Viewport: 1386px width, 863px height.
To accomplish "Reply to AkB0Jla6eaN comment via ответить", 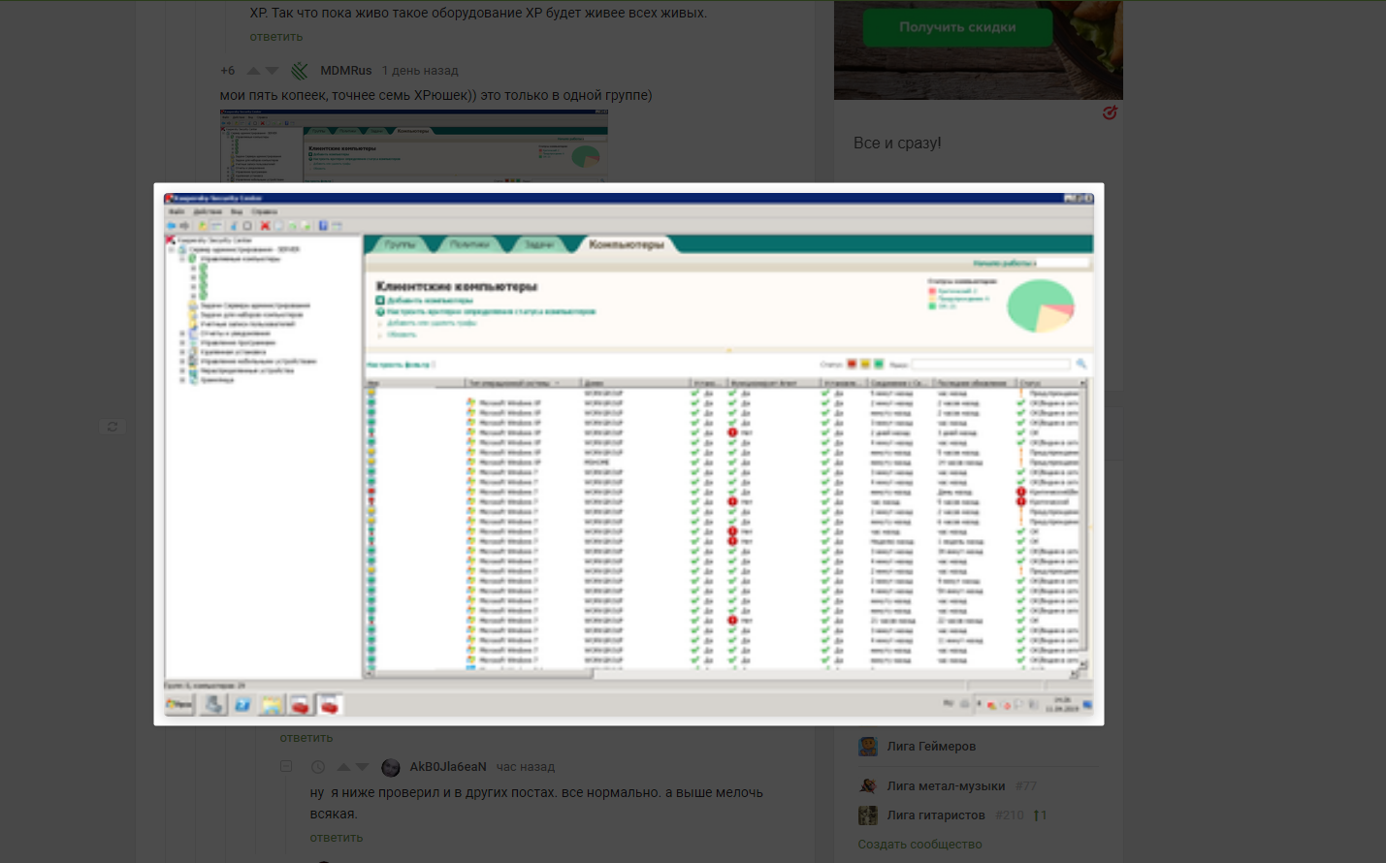I will tap(337, 838).
